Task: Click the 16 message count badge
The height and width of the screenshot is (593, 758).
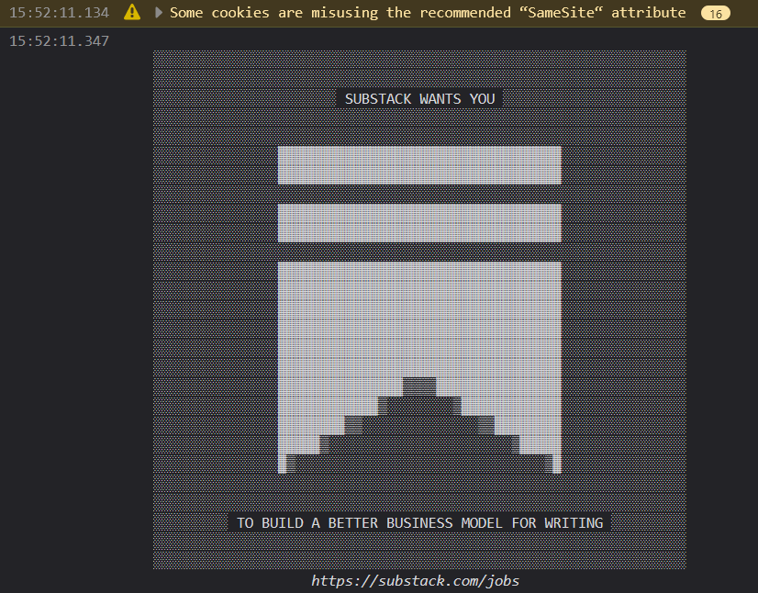Action: [x=716, y=13]
